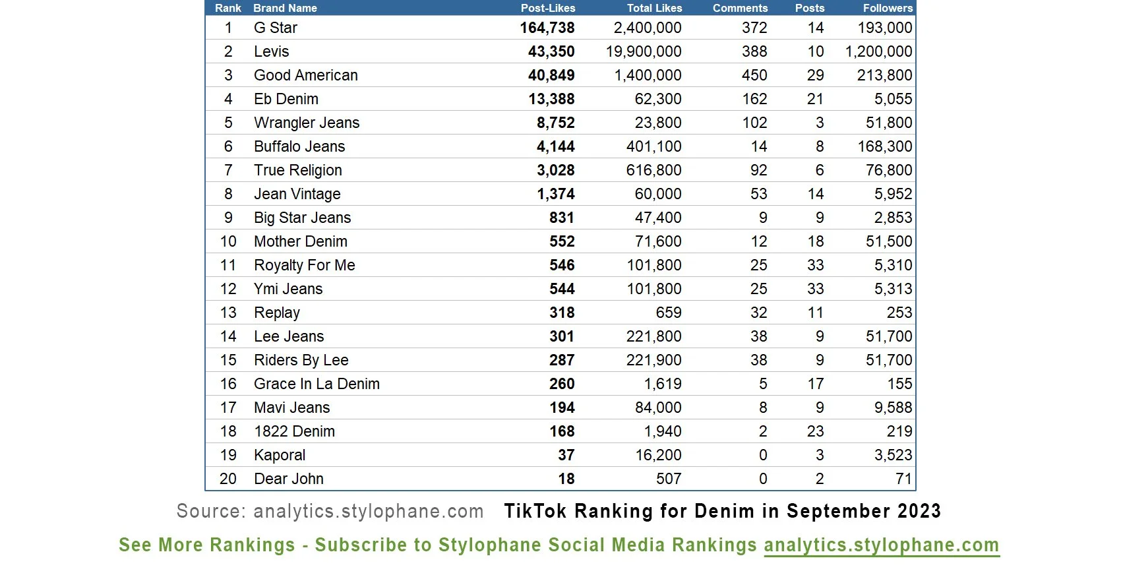Screen dimensions: 1121x579
Task: Click the Source analytics.stylophane.com caption text
Action: pyautogui.click(x=330, y=511)
